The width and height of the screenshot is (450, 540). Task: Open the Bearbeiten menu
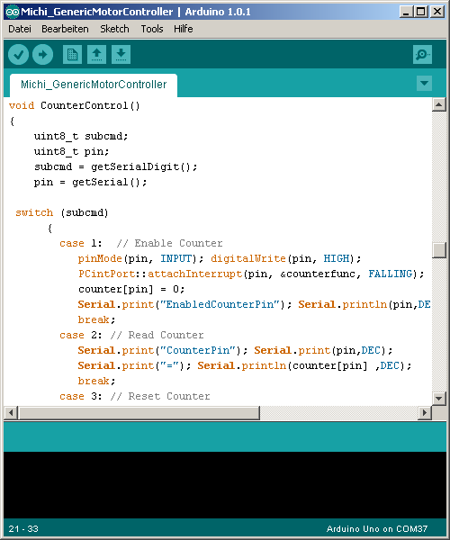pos(65,29)
